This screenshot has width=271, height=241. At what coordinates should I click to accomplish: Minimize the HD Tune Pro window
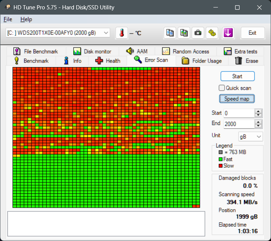tap(216, 7)
